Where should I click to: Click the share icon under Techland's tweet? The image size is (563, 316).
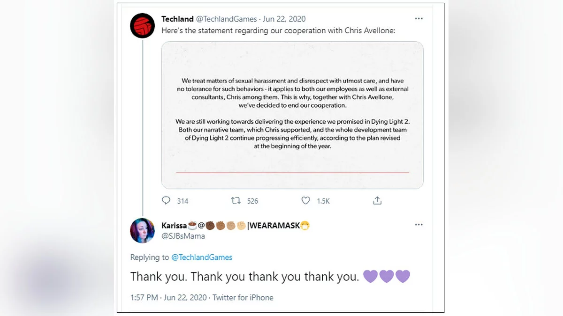[377, 200]
